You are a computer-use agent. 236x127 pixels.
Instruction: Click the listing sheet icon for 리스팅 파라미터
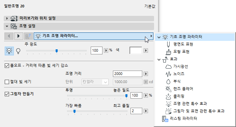pos(165,119)
